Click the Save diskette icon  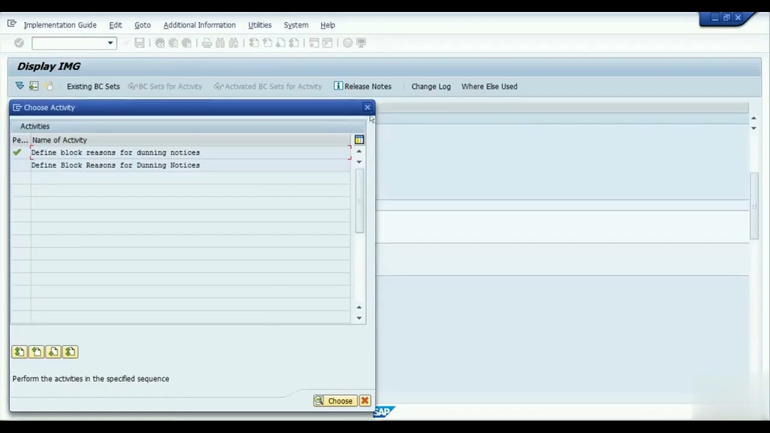140,43
